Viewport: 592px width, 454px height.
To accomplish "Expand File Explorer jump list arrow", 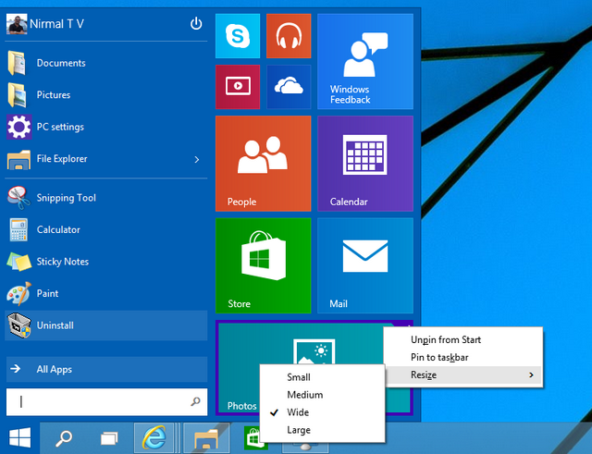I will tap(197, 160).
